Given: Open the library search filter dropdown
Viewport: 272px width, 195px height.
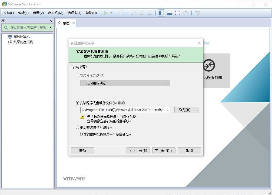Looking at the screenshot, I should pos(51,28).
